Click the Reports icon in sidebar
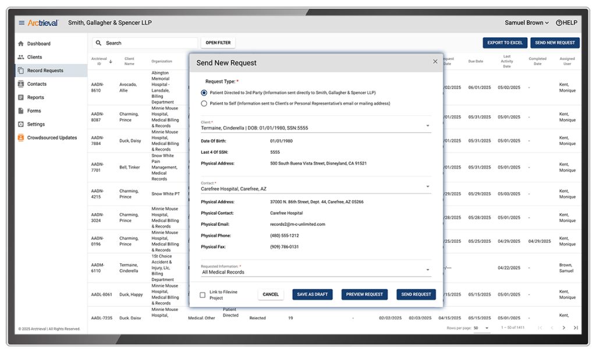 (21, 97)
